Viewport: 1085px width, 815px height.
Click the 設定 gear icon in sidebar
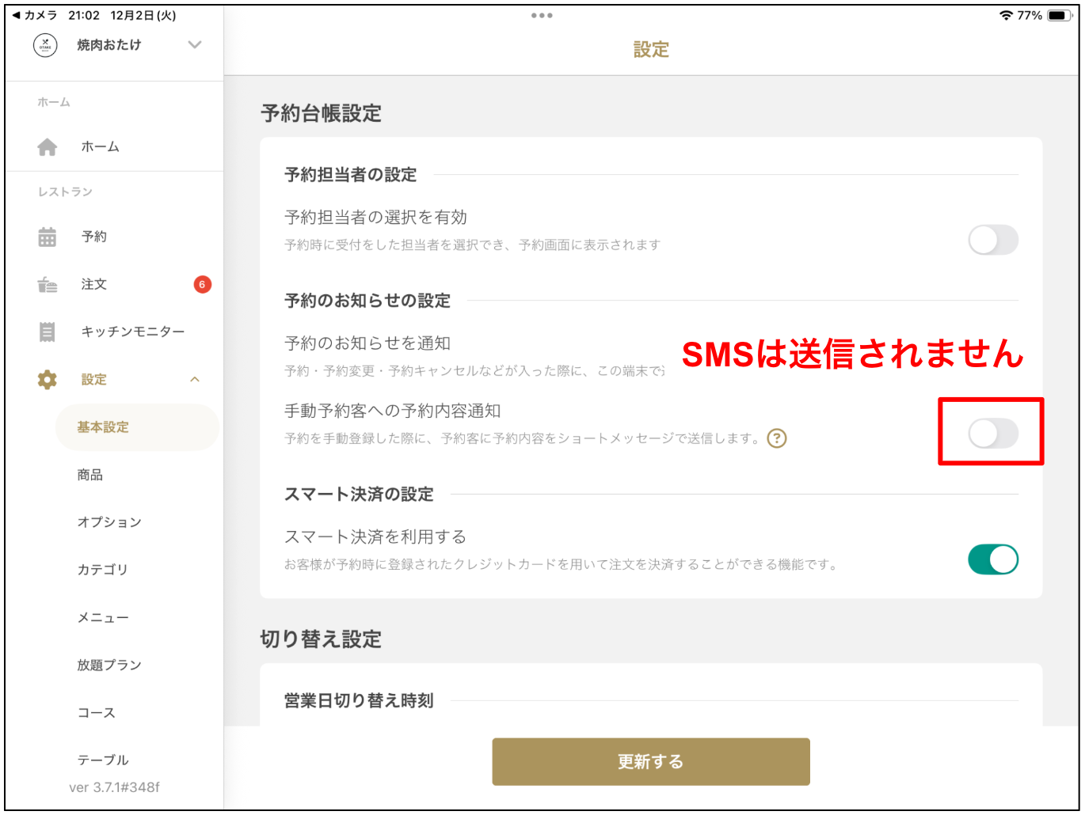[48, 379]
